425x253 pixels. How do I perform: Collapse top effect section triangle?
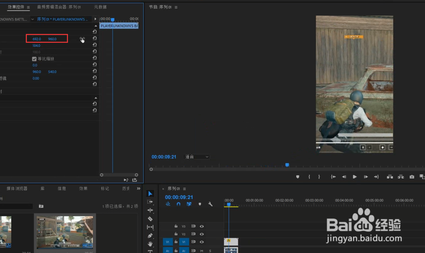pos(96,26)
